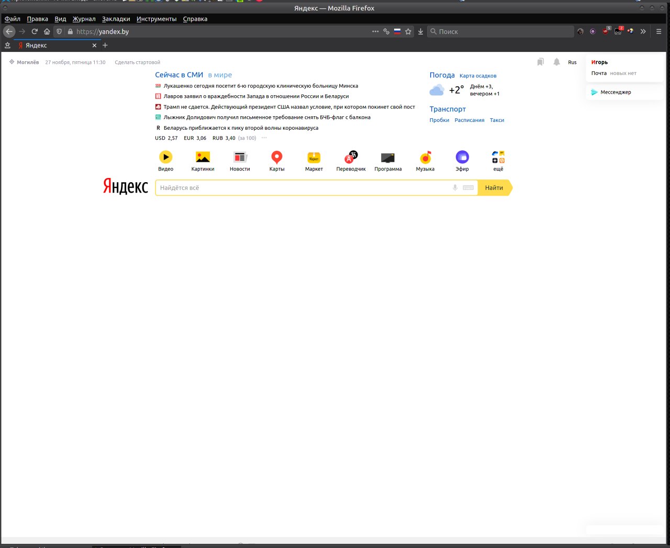670x548 pixels.
Task: Click the uBlock Origin extension icon
Action: pos(606,31)
